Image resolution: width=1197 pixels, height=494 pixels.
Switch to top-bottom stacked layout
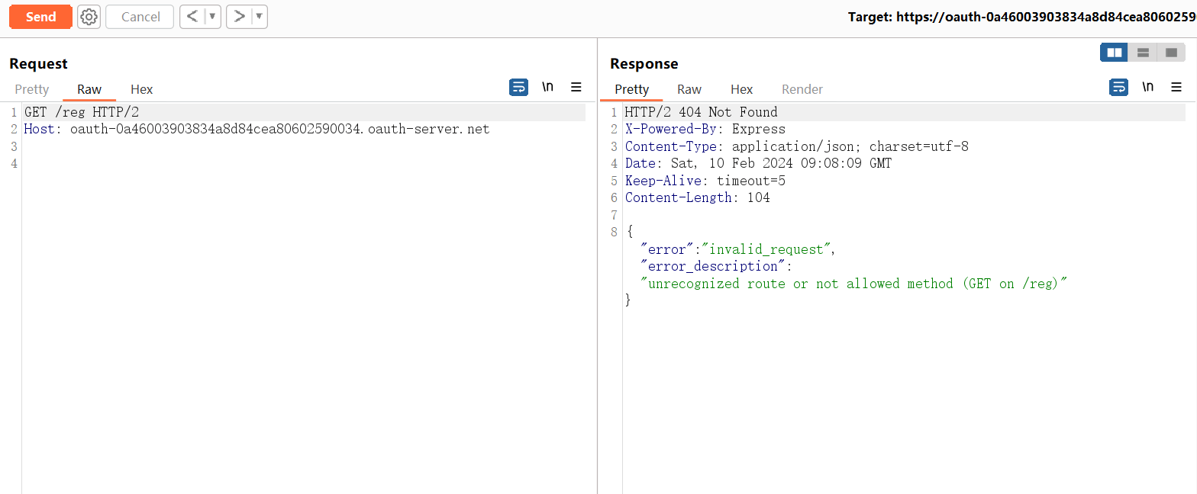(1143, 53)
